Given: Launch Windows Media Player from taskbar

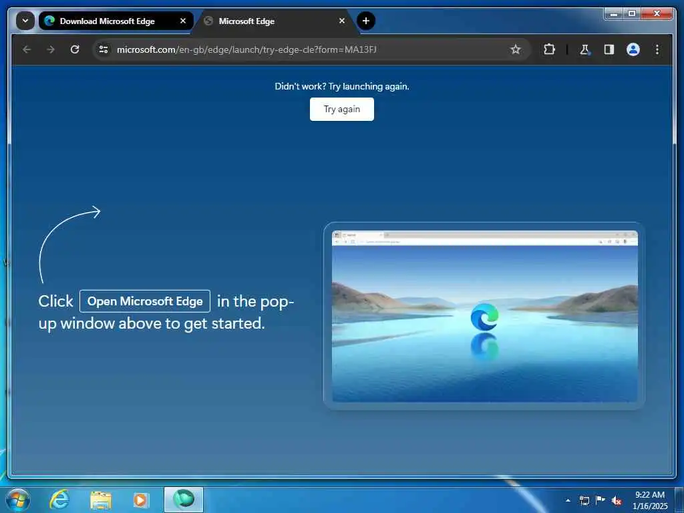Looking at the screenshot, I should tap(141, 500).
